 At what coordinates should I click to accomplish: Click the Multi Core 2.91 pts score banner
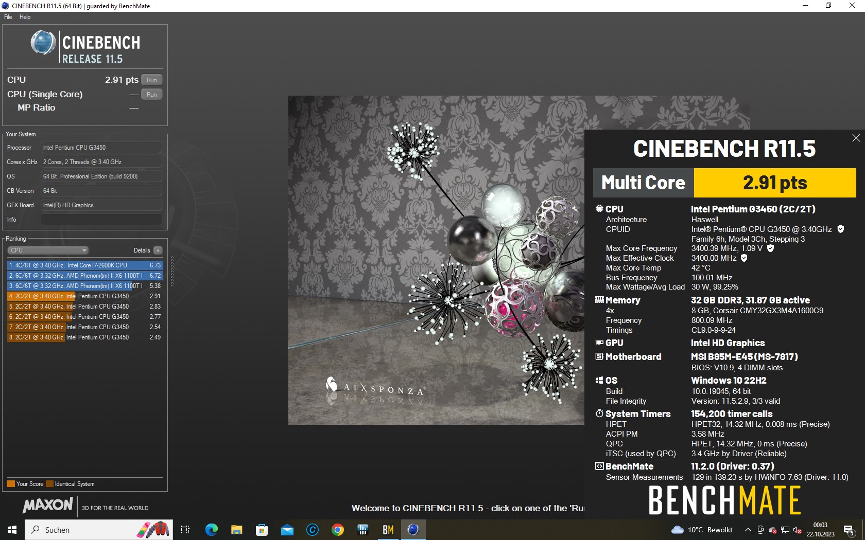724,183
